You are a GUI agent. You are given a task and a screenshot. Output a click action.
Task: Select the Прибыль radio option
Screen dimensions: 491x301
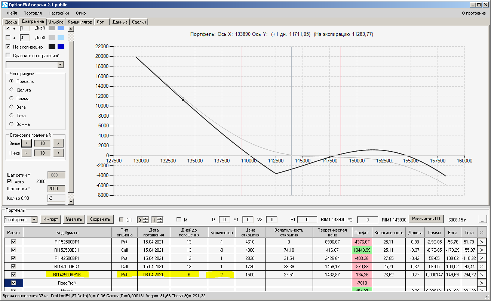pos(12,81)
